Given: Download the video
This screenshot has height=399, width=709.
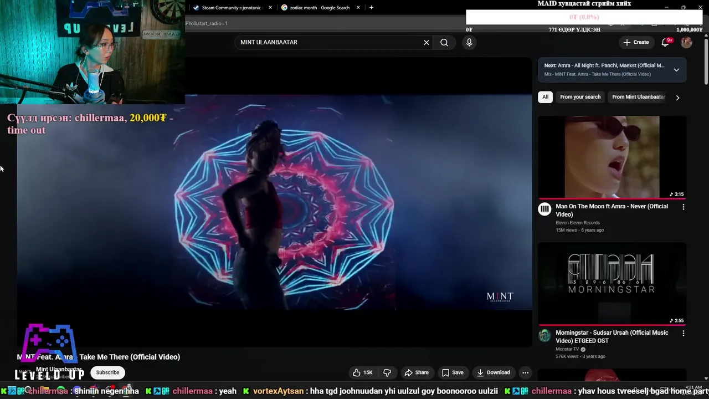Looking at the screenshot, I should pos(494,372).
